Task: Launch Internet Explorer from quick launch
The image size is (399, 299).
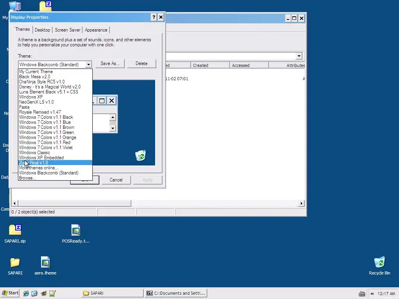Action: (x=26, y=293)
